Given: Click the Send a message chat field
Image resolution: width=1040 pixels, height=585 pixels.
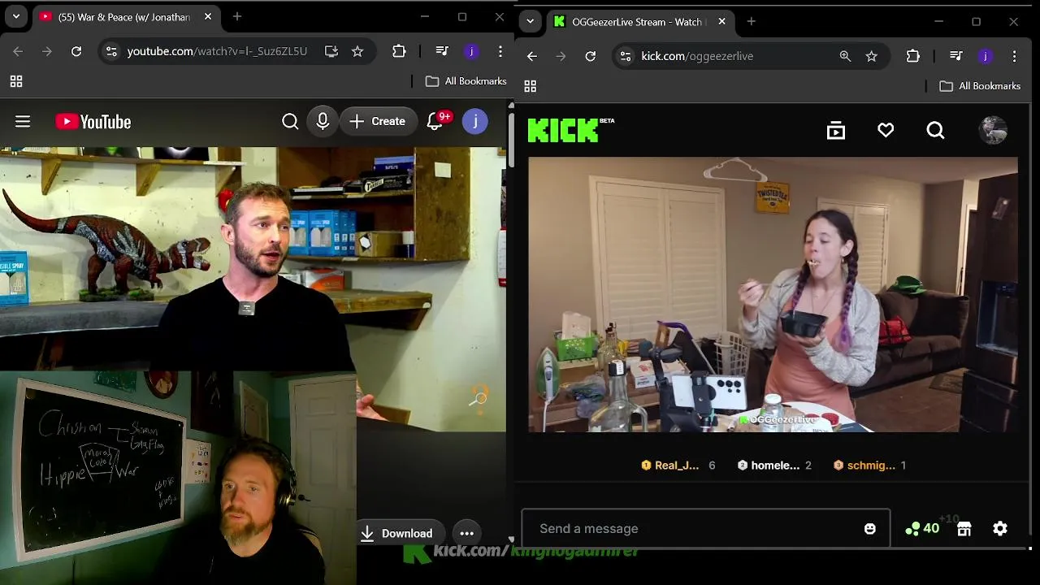Looking at the screenshot, I should click(705, 529).
